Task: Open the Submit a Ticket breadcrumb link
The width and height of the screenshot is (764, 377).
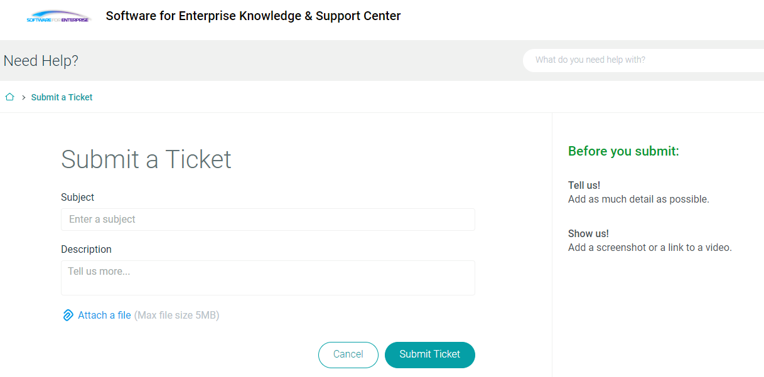Action: tap(62, 97)
